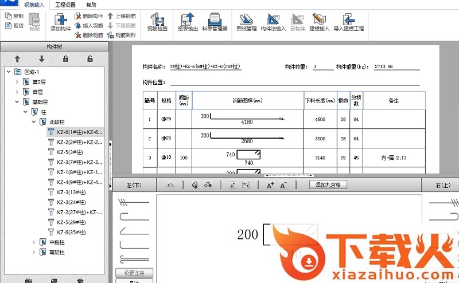Open 钢筋检查 rebar check tool
The width and height of the screenshot is (459, 283).
click(x=157, y=21)
